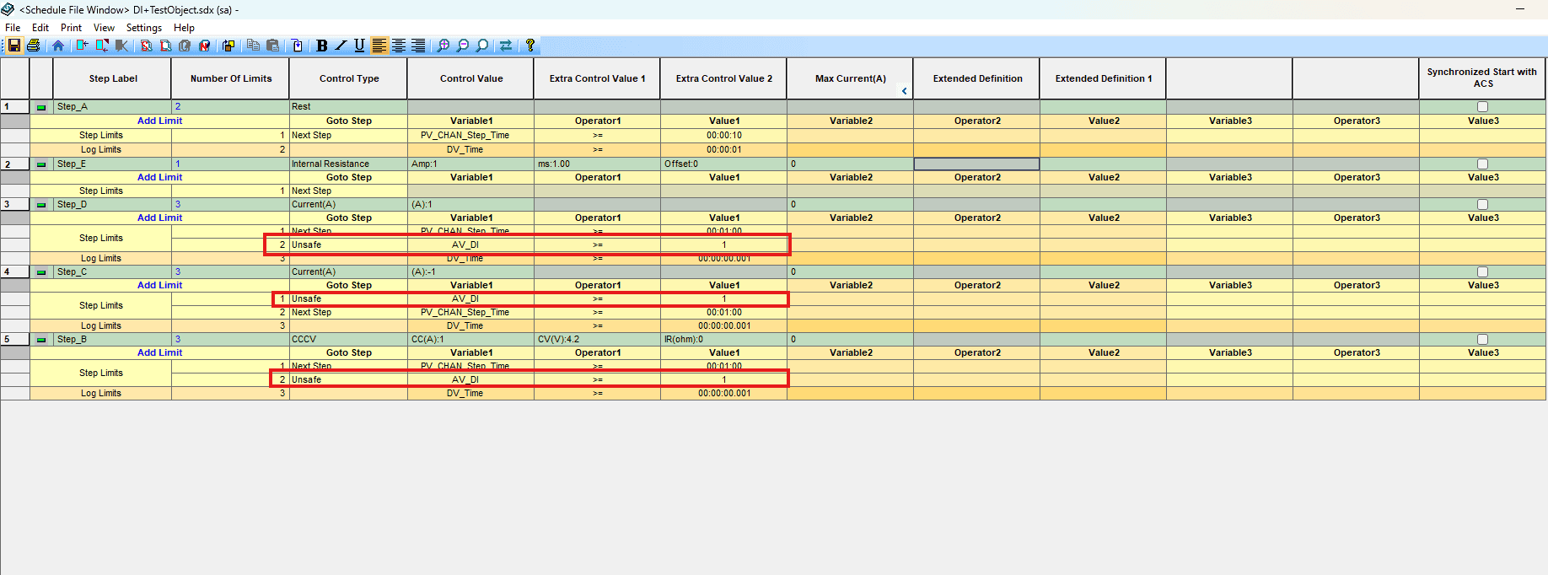Align text left
Image resolution: width=1548 pixels, height=575 pixels.
tap(379, 46)
